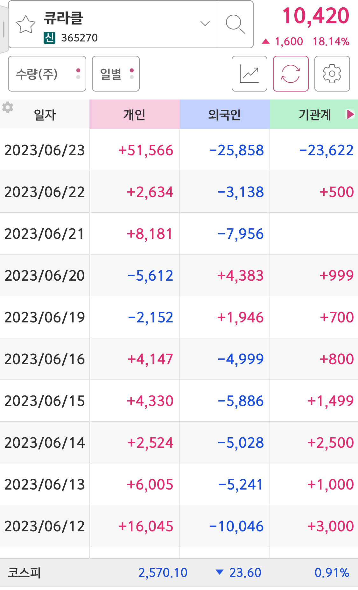
Task: Expand the stock selector dropdown chevron
Action: pyautogui.click(x=205, y=24)
